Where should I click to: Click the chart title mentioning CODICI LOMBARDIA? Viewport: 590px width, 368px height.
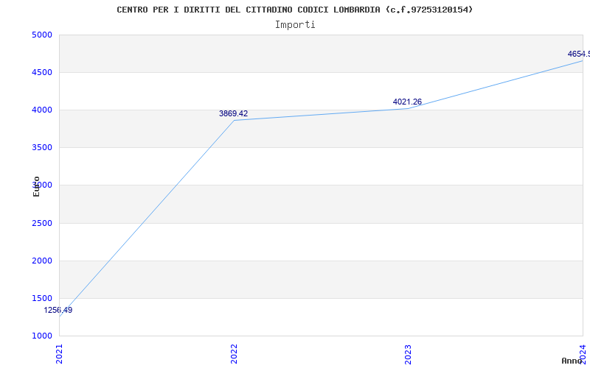point(294,10)
